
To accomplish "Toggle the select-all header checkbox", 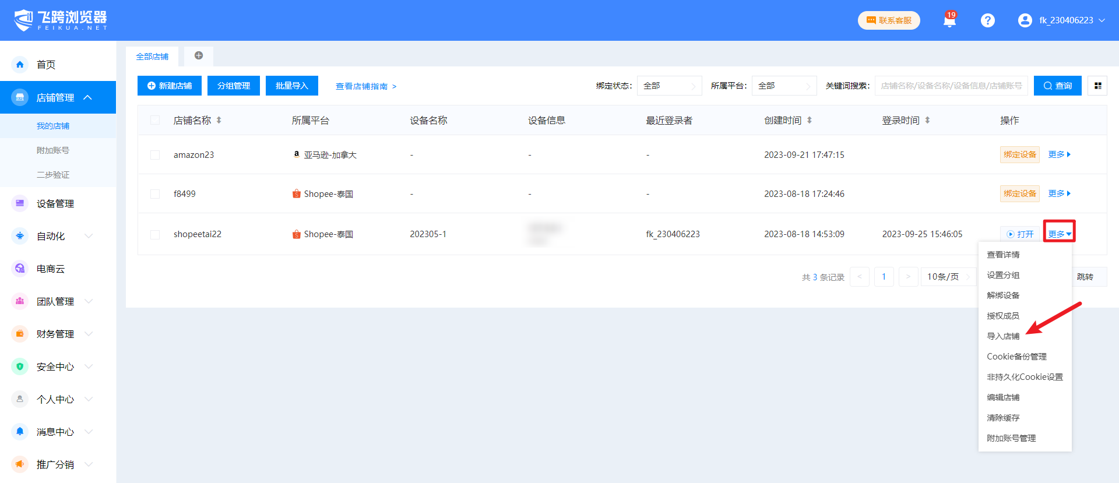I will tap(155, 121).
